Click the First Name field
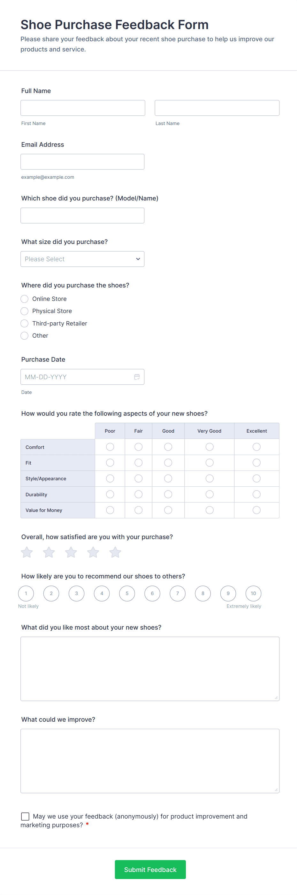 tap(83, 108)
